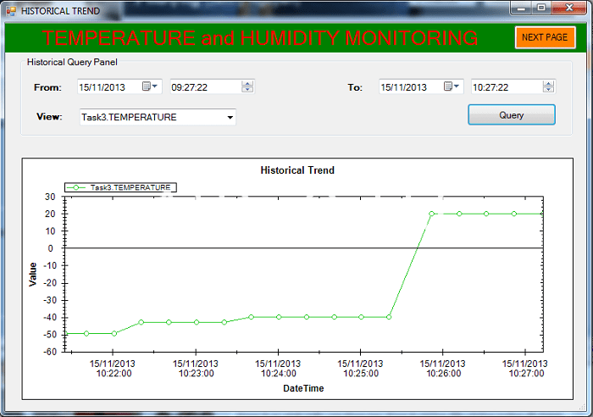Minimize the HISTORICAL TREND window
Screen dimensions: 593x417
click(522, 8)
